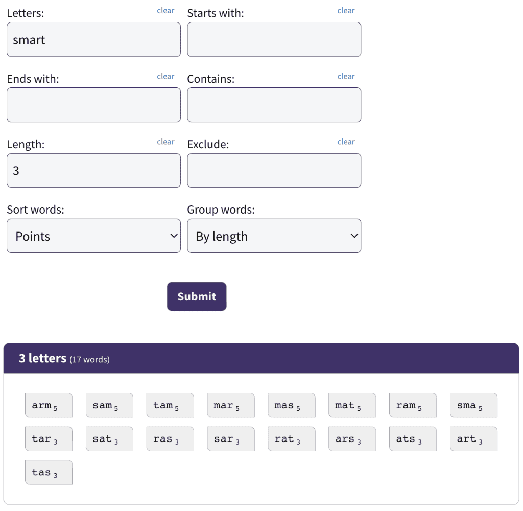
Task: Clear the Length field
Action: (165, 142)
